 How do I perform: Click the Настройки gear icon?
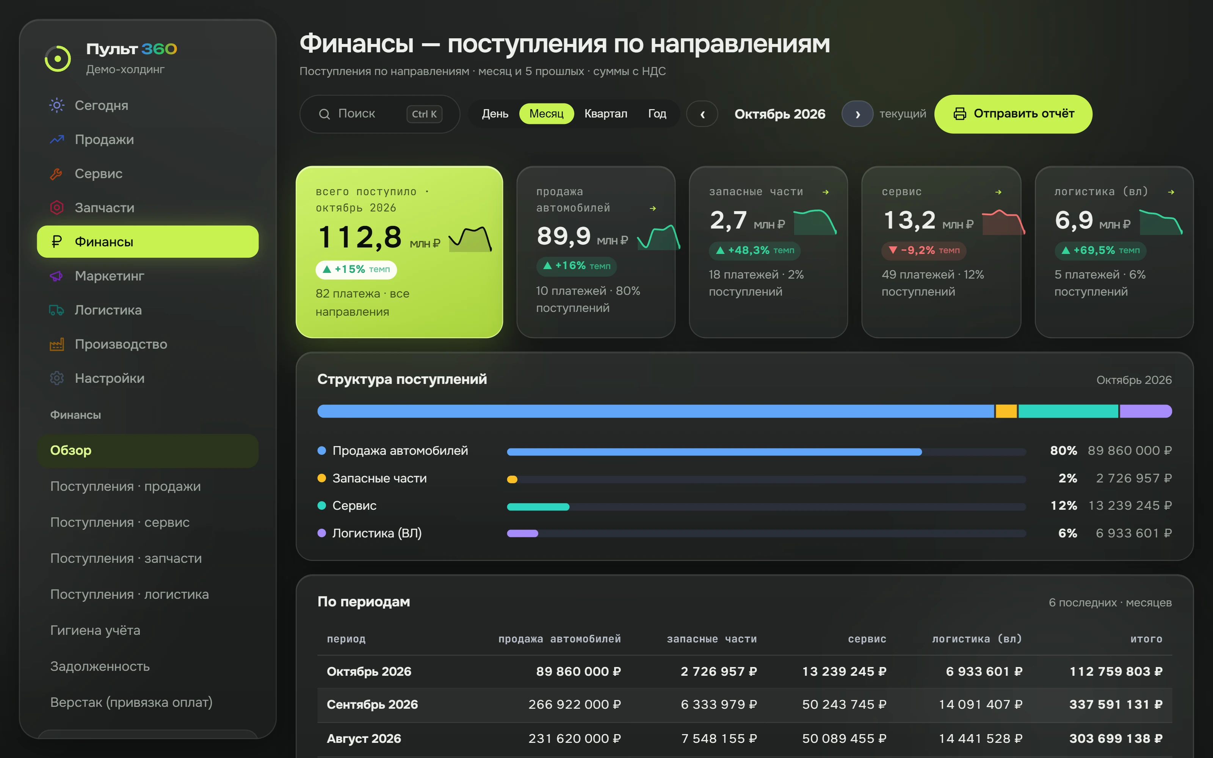tap(56, 378)
